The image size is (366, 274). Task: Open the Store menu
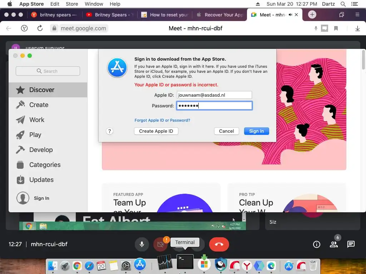[72, 4]
